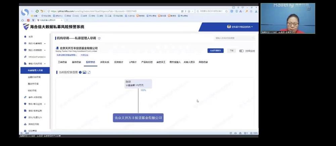
Task: Click the 内资企业 tag
Action: point(84,55)
